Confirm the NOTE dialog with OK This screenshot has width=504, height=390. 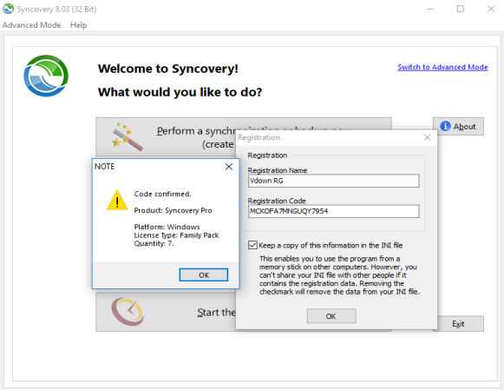click(204, 275)
